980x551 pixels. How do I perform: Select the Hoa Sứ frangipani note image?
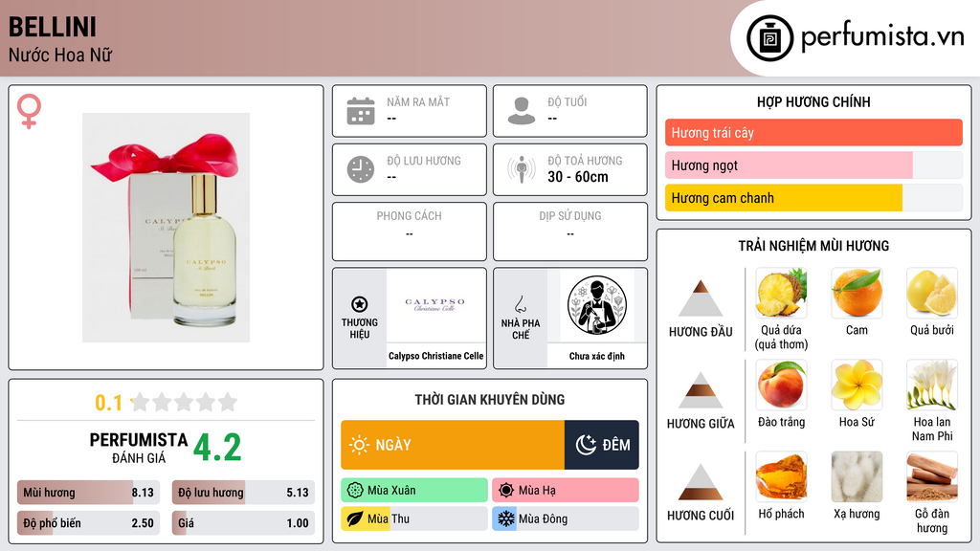click(857, 385)
